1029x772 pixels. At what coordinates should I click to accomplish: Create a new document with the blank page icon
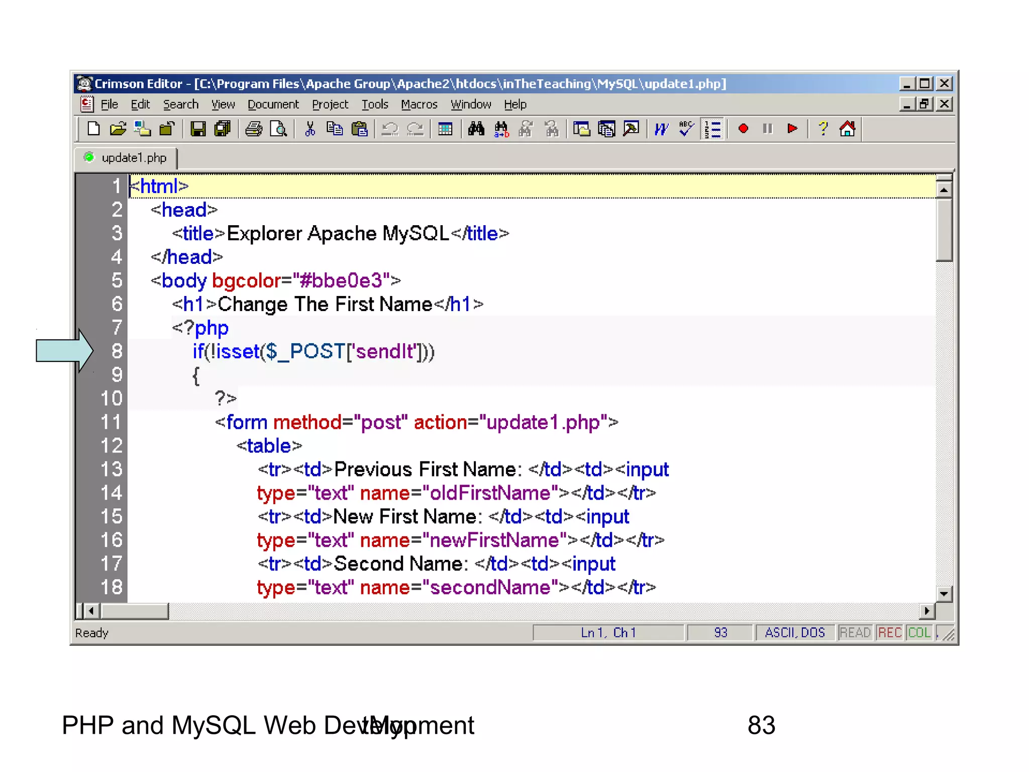tap(93, 129)
